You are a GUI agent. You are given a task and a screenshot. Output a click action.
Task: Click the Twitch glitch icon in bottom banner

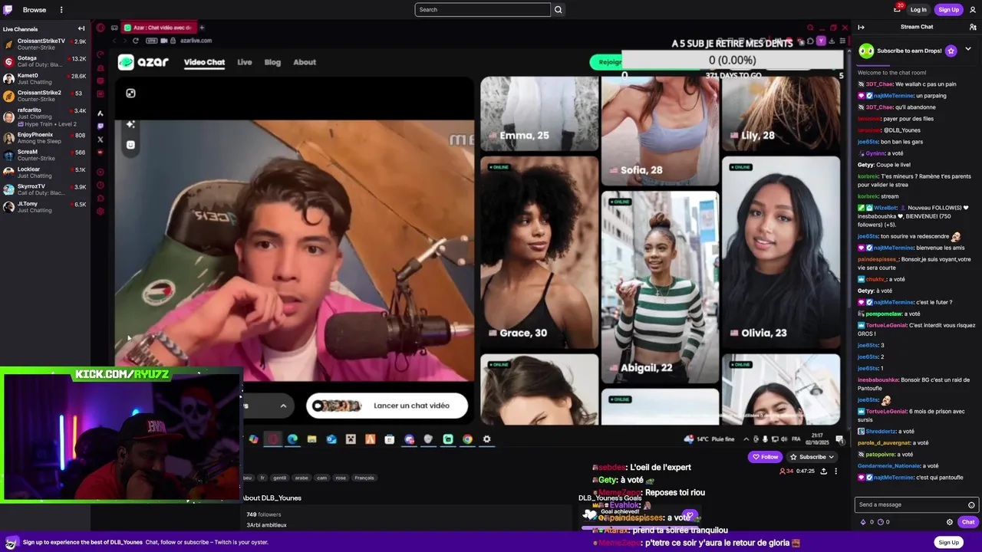[x=11, y=542]
